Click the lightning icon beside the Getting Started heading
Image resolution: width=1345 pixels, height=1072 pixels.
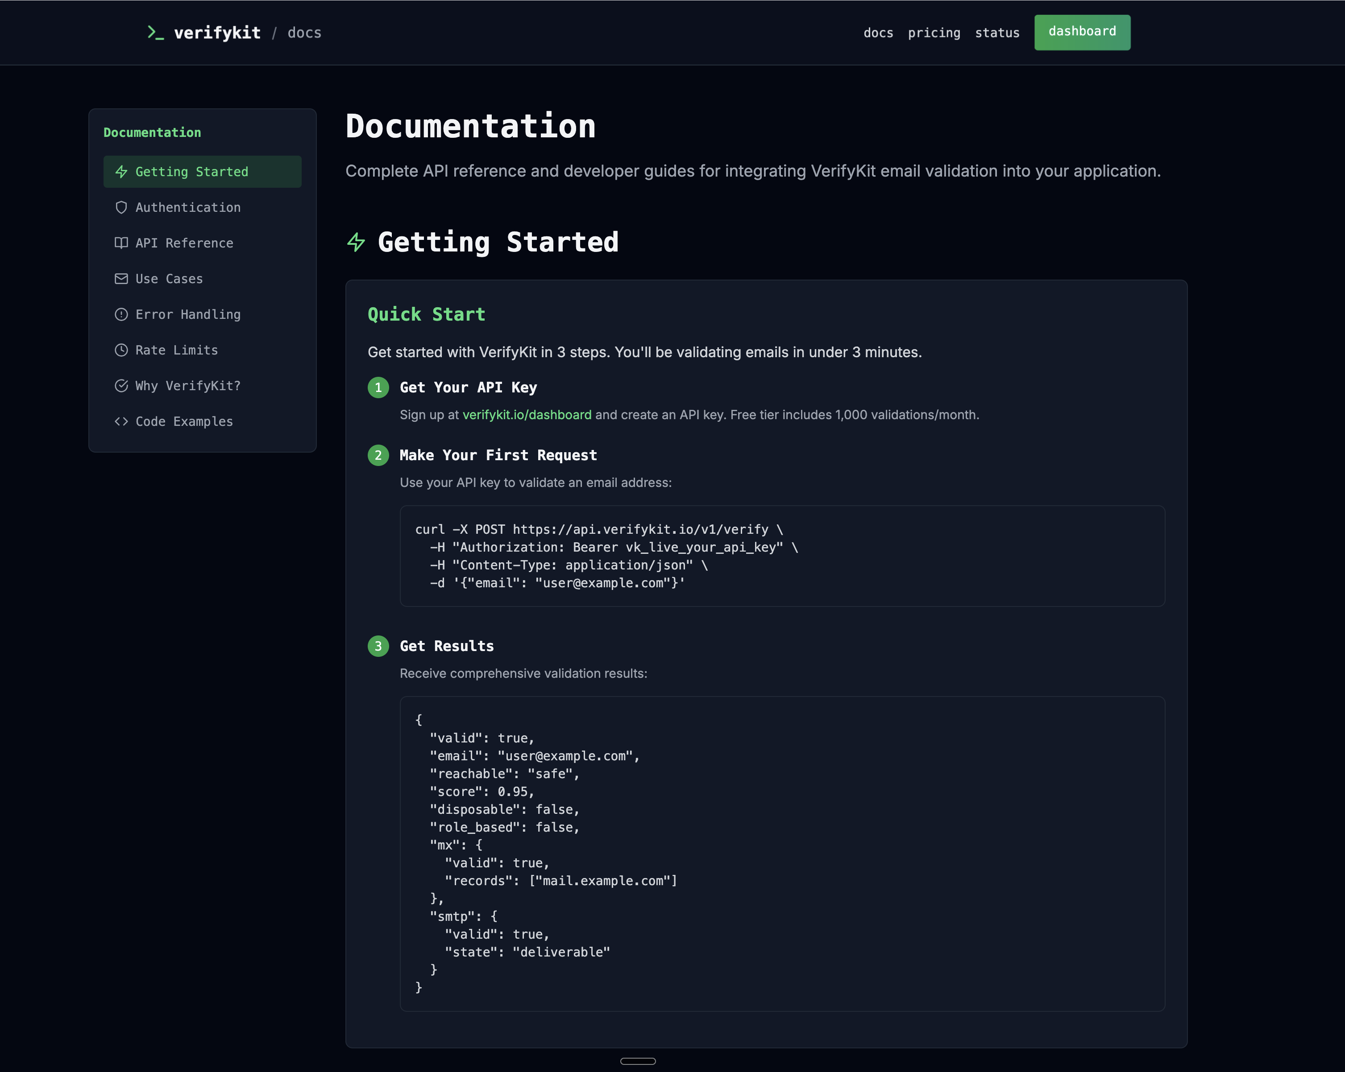pos(356,242)
